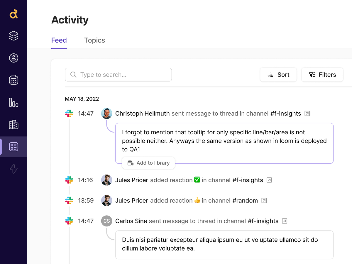
Task: Open external link icon on Carlos Sine row
Action: [x=285, y=221]
